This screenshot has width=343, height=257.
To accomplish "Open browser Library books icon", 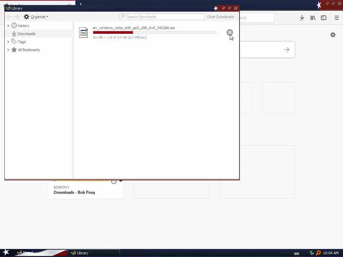I will [313, 18].
